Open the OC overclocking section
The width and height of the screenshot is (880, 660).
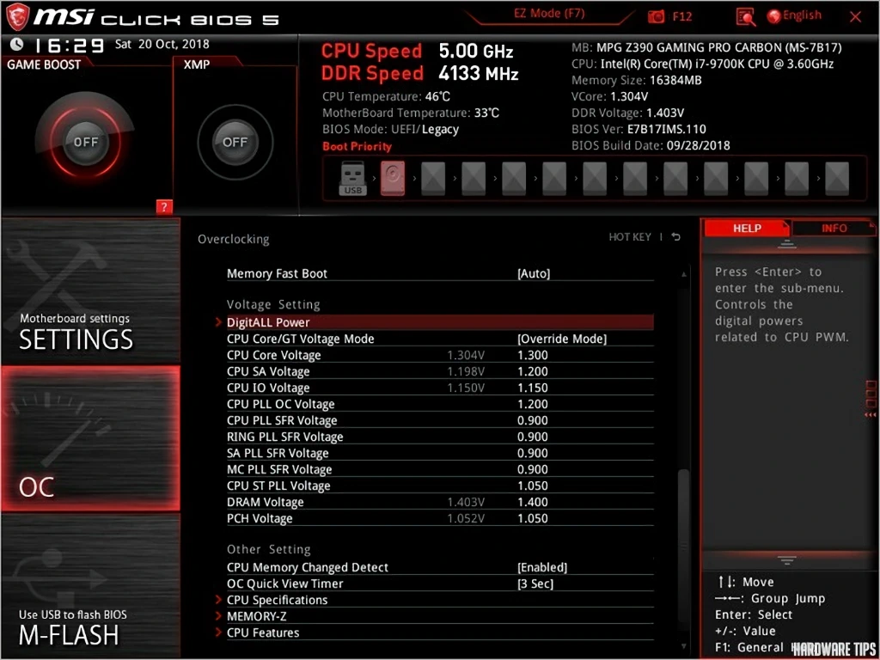90,438
